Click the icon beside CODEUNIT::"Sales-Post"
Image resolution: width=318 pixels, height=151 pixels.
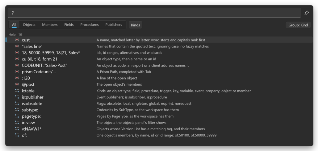click(x=17, y=65)
